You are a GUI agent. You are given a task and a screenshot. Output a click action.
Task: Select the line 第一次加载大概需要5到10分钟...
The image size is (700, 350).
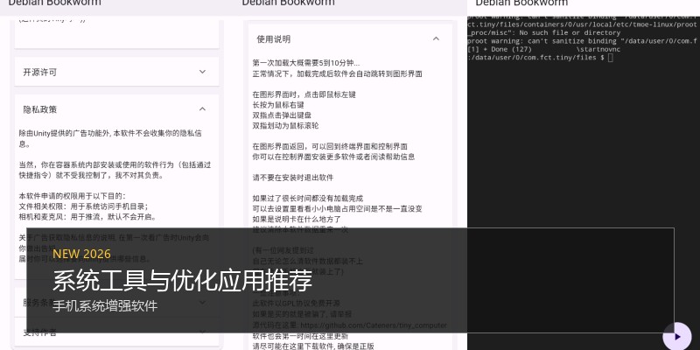coord(306,63)
